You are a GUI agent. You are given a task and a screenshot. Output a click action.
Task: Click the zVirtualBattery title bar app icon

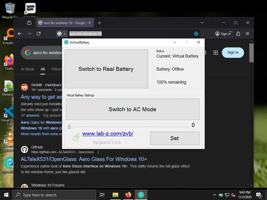pyautogui.click(x=66, y=42)
